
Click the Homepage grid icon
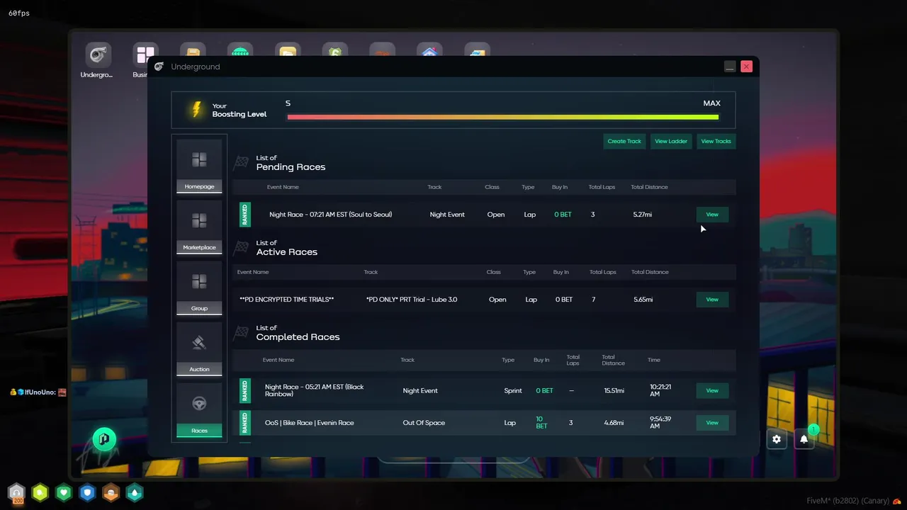[x=199, y=160]
